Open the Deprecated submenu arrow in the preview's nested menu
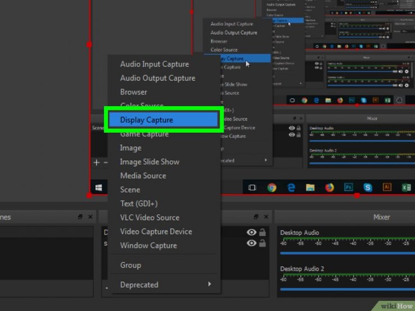This screenshot has height=311, width=415. (x=266, y=160)
